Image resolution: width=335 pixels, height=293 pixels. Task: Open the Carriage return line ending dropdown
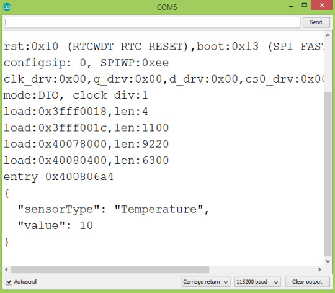[x=206, y=282]
